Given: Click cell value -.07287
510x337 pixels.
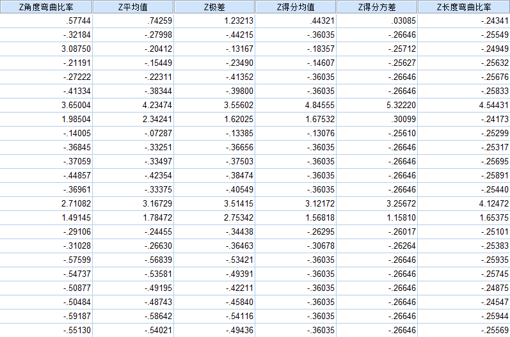Looking at the screenshot, I should pyautogui.click(x=158, y=133).
